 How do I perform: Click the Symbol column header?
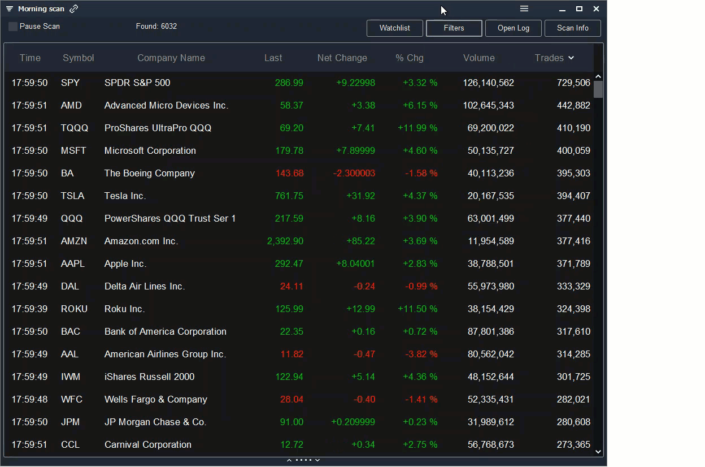78,58
